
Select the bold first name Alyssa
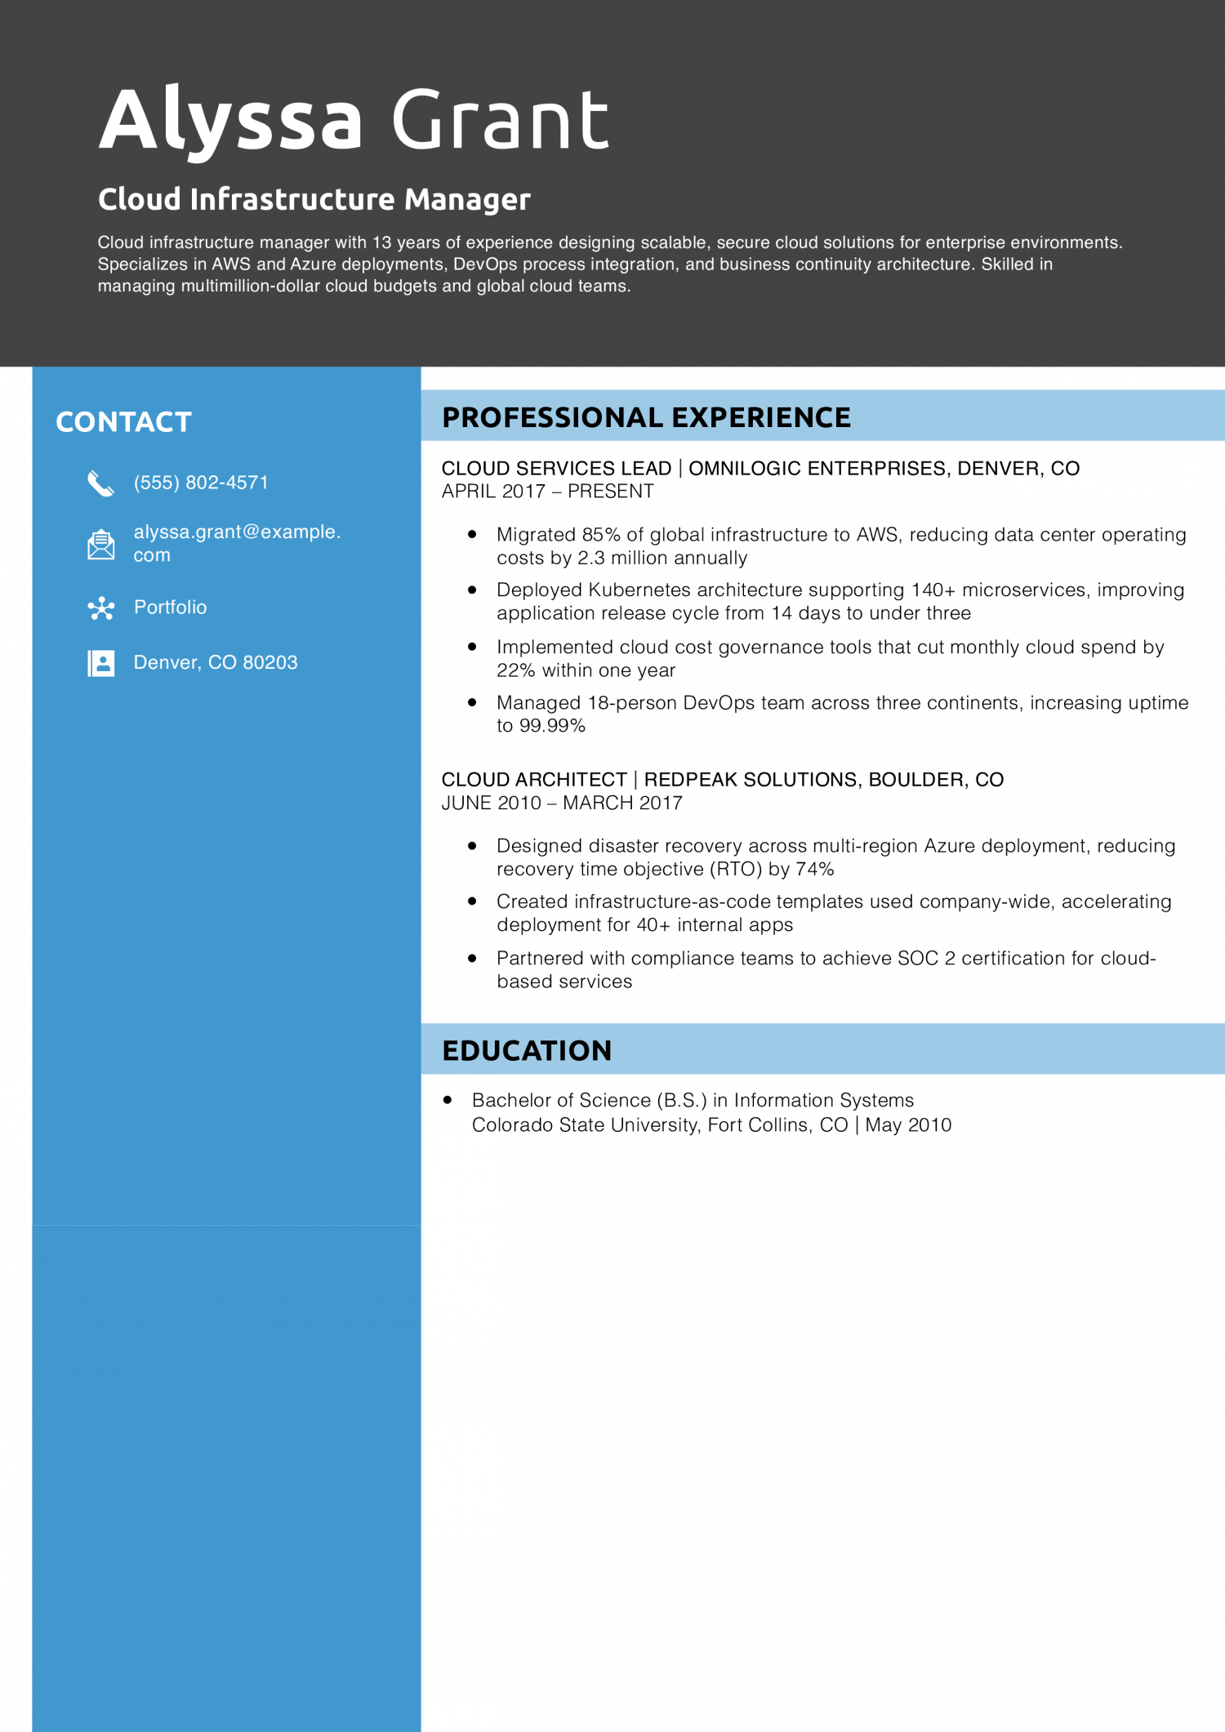(x=230, y=120)
